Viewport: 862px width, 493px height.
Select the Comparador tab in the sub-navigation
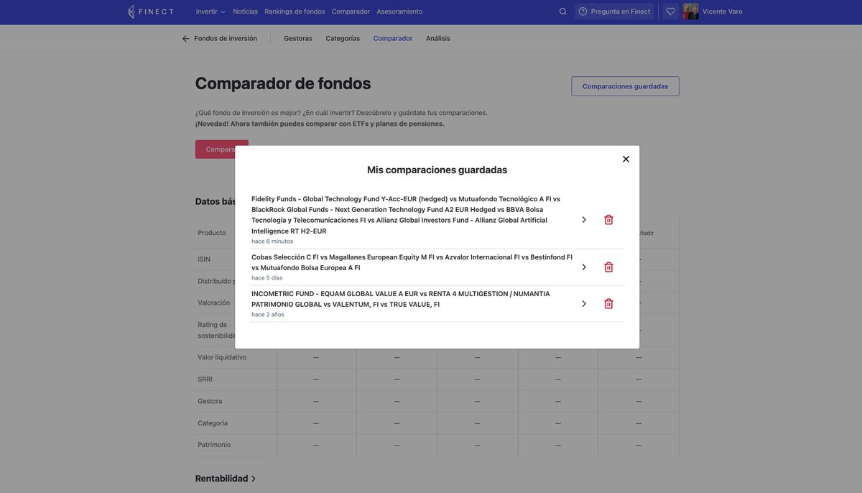click(x=393, y=39)
